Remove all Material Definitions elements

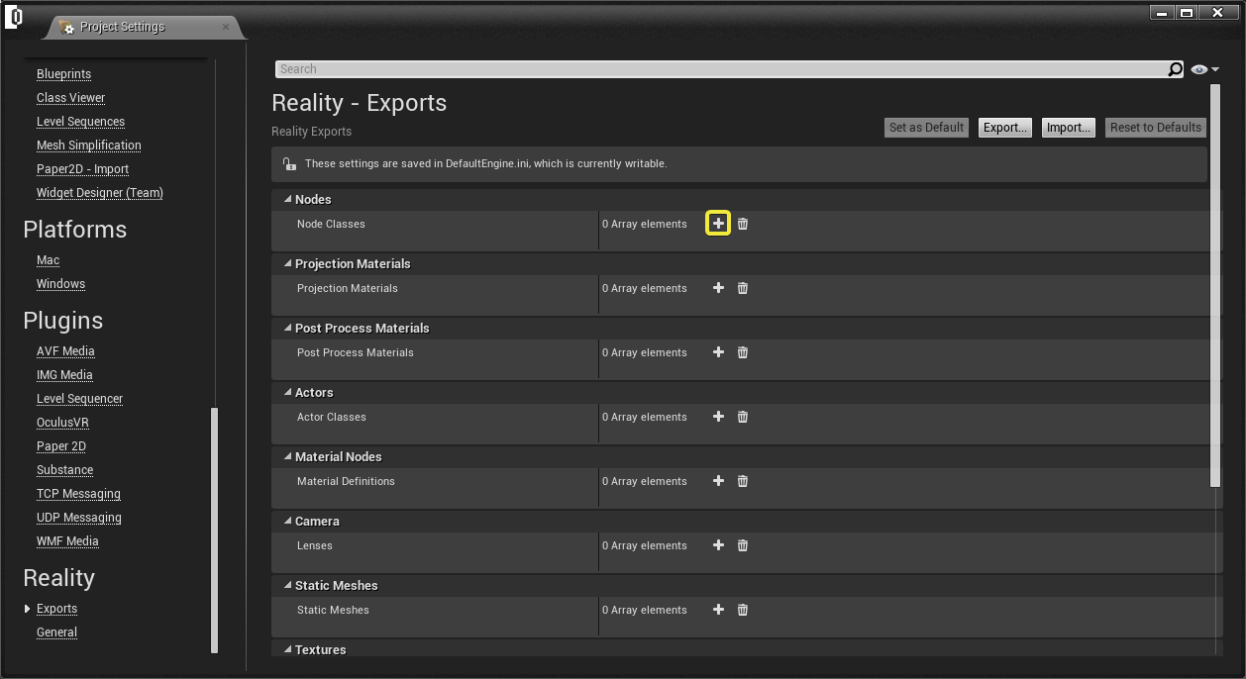(743, 481)
